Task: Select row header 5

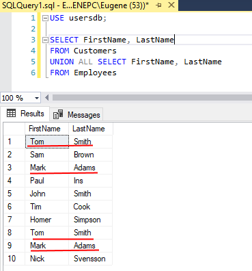Action: (x=14, y=194)
